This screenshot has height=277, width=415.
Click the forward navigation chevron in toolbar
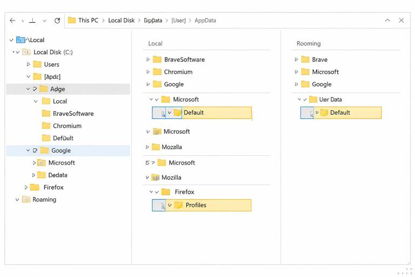pyautogui.click(x=23, y=21)
